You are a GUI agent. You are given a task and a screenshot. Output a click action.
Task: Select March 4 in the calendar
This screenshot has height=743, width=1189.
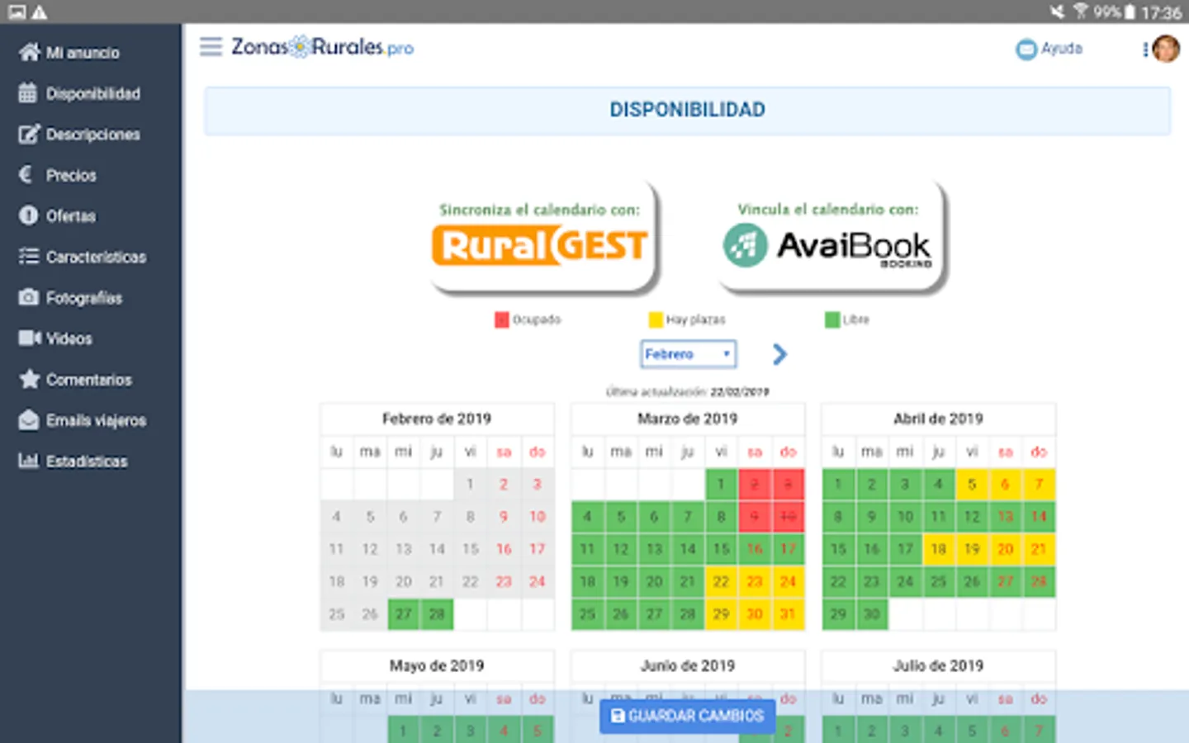[x=587, y=517]
